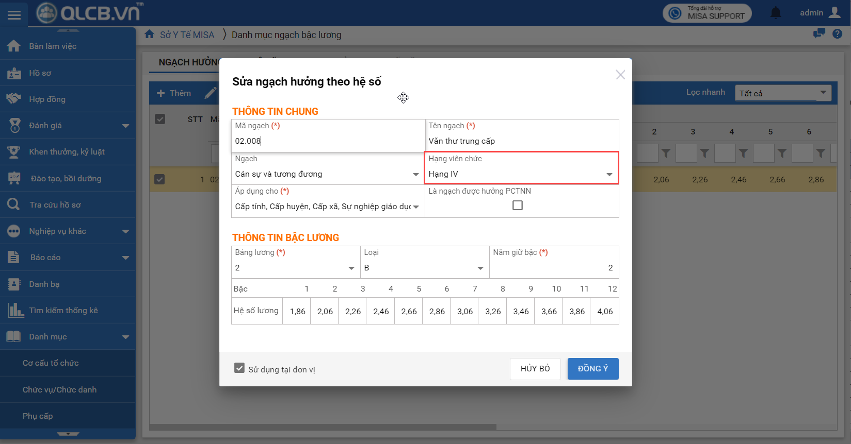Click the admin user profile icon
This screenshot has width=851, height=444.
tap(834, 13)
